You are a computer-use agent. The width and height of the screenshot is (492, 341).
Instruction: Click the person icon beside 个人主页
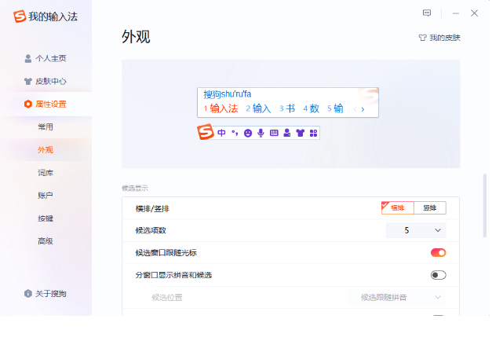pos(28,58)
